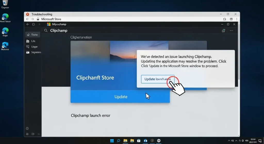Click inner Store window refresh icon

pyautogui.click(x=34, y=24)
